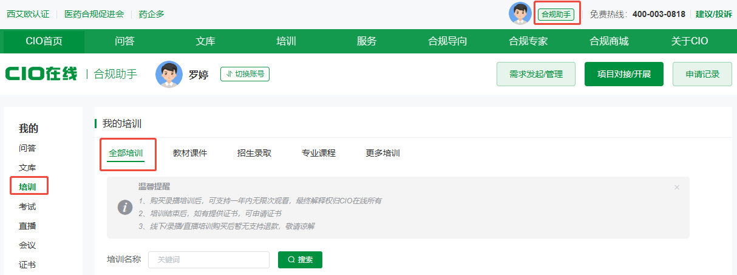Switch to the 专业课程 tab
737x275 pixels.
(x=319, y=154)
